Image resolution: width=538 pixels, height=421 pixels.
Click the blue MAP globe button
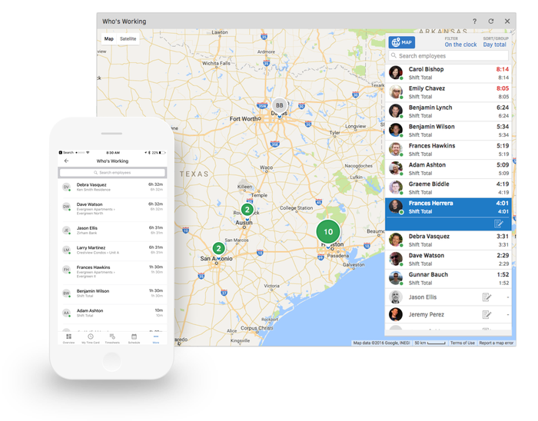pyautogui.click(x=401, y=42)
